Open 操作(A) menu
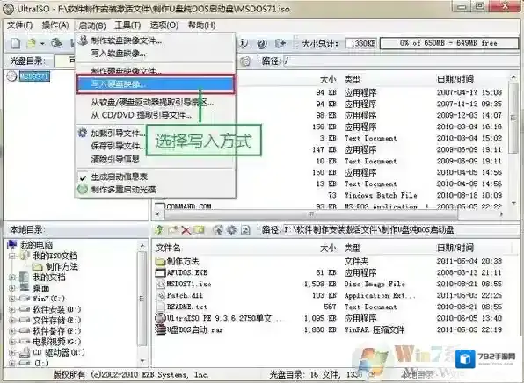The width and height of the screenshot is (524, 383). point(55,25)
